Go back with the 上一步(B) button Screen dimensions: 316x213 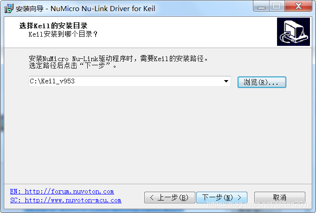click(170, 198)
